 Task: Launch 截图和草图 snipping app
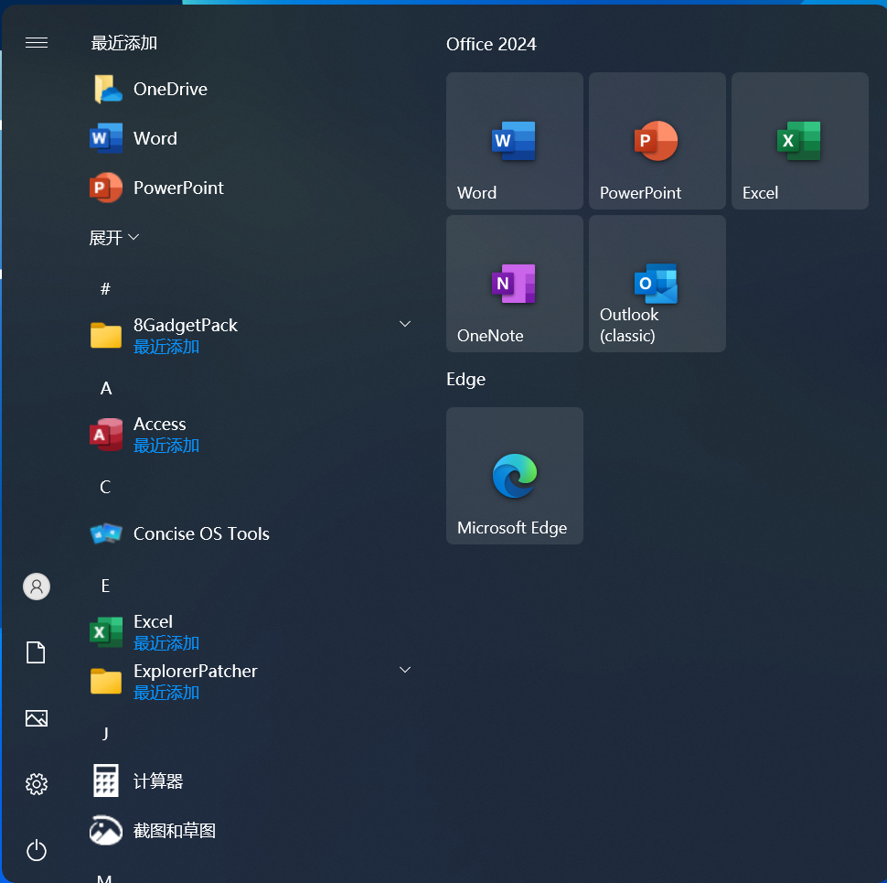click(x=174, y=831)
